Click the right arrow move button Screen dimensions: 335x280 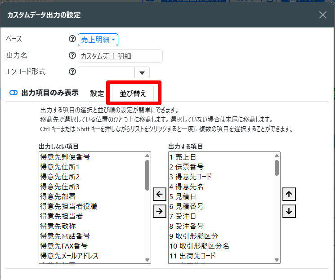[x=160, y=211]
